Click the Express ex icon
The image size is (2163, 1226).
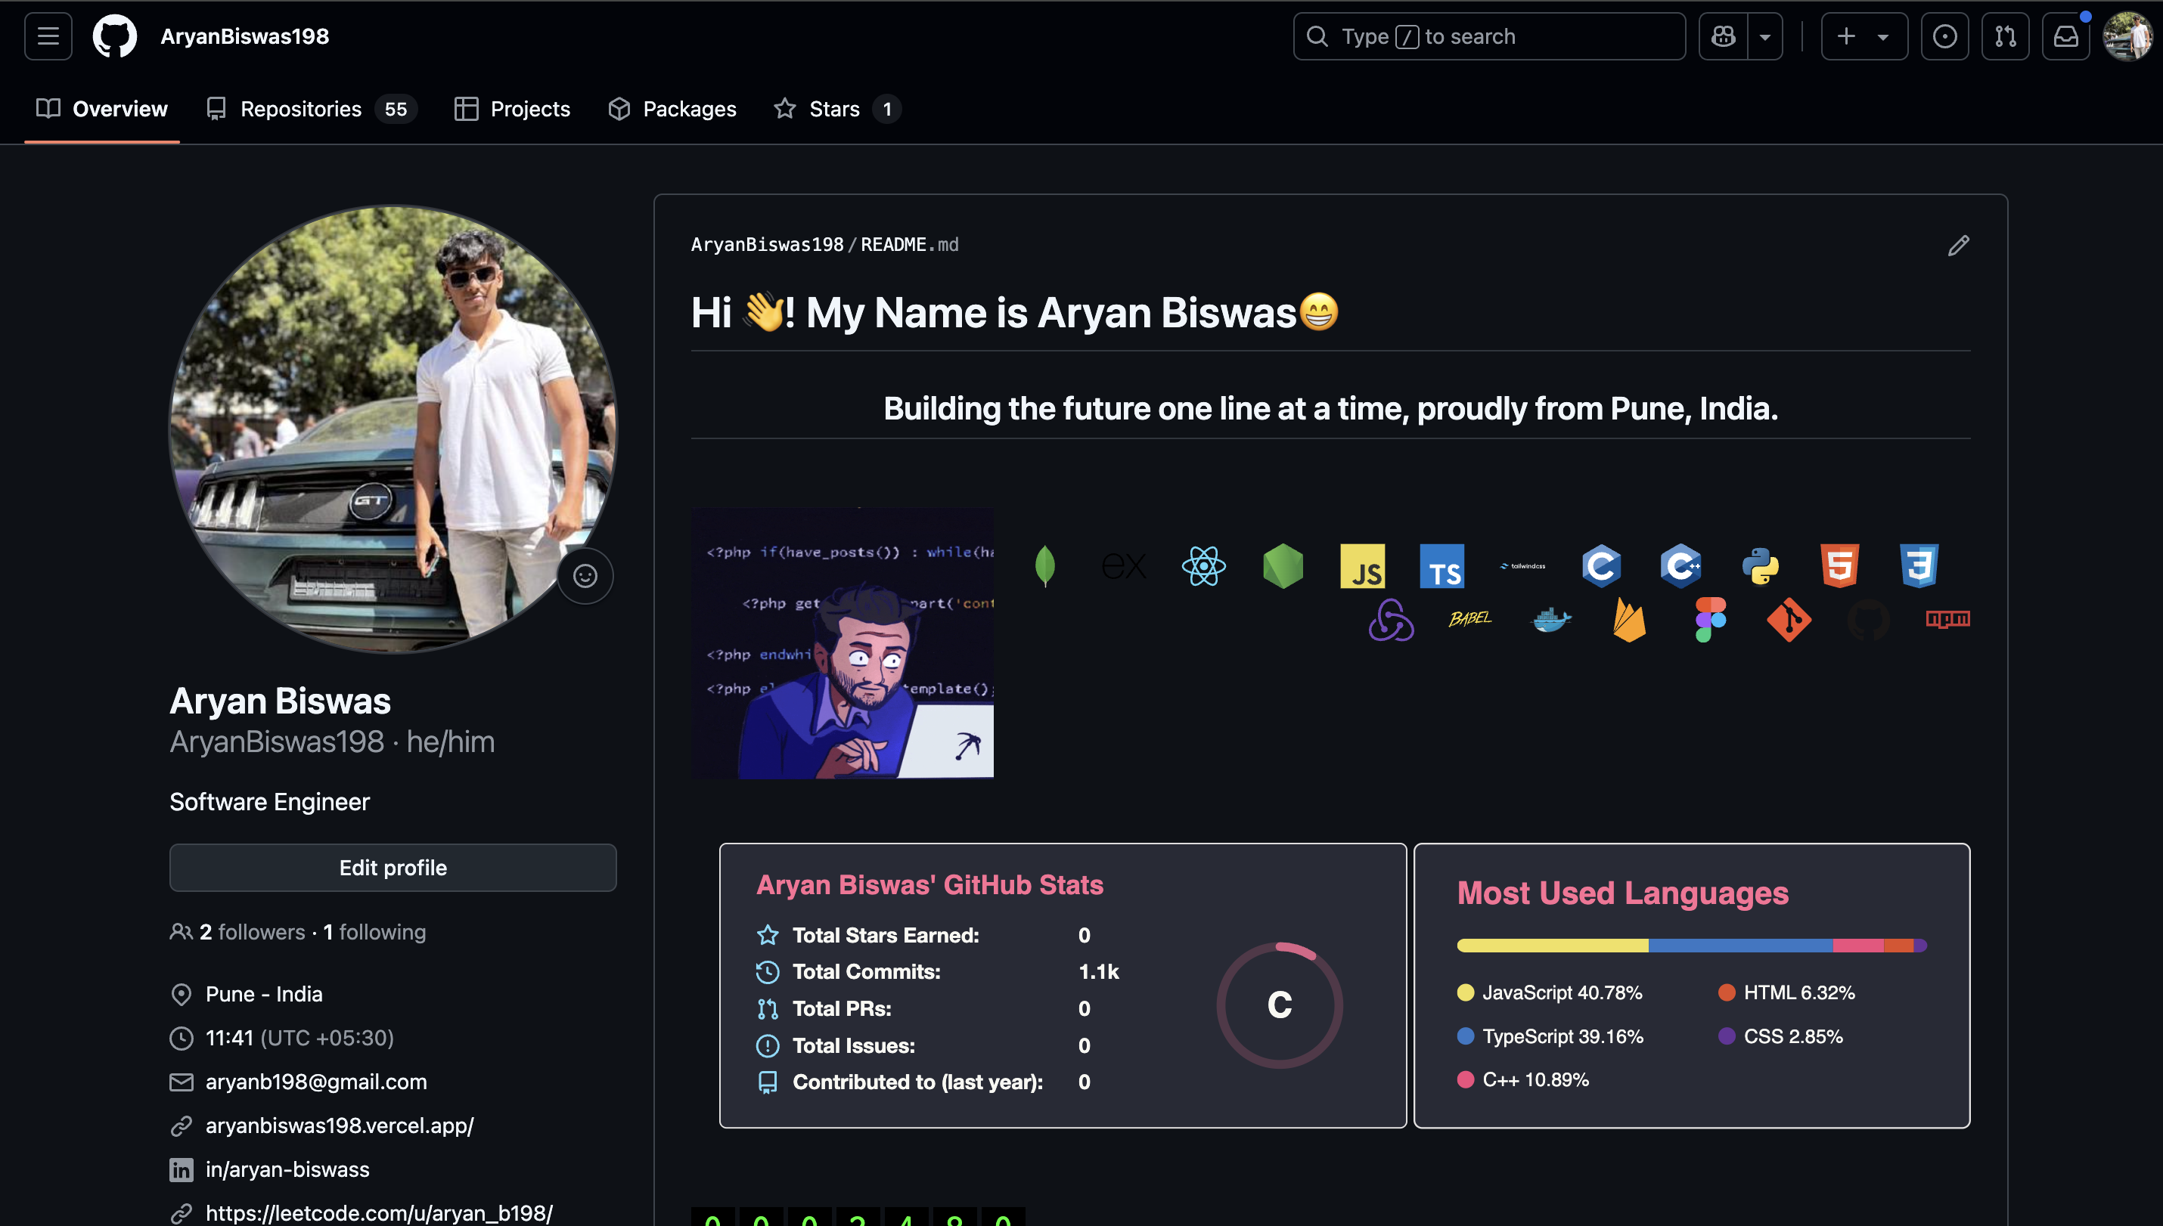coord(1124,565)
